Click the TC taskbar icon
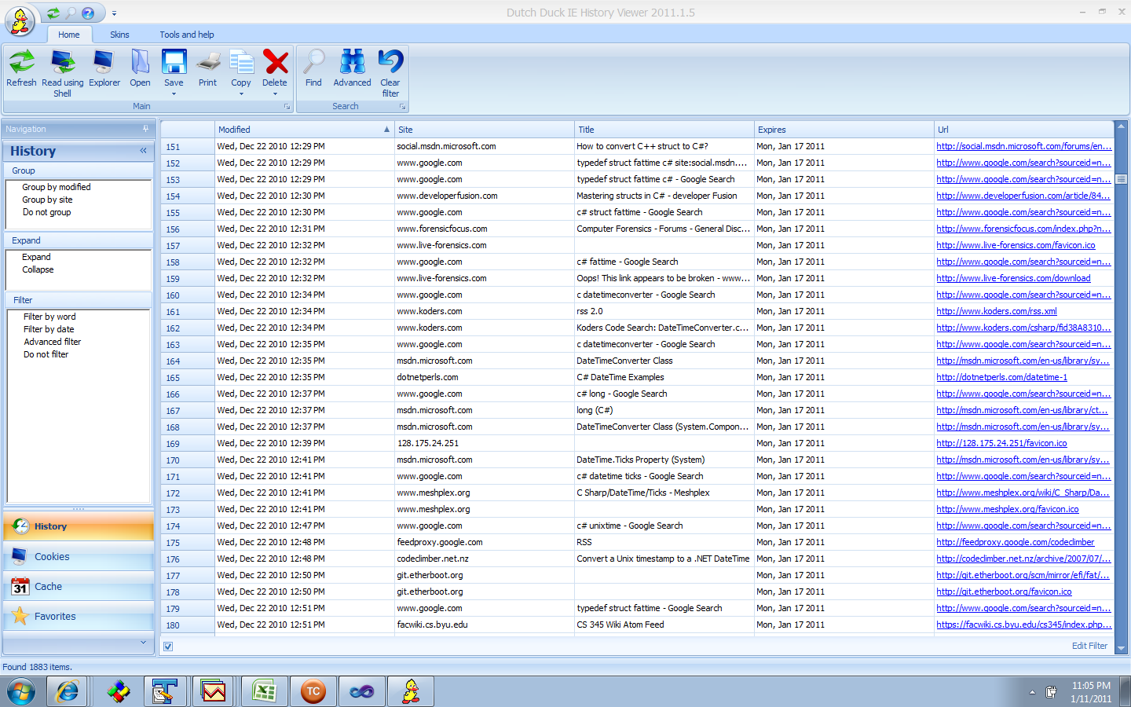The height and width of the screenshot is (707, 1131). tap(313, 692)
